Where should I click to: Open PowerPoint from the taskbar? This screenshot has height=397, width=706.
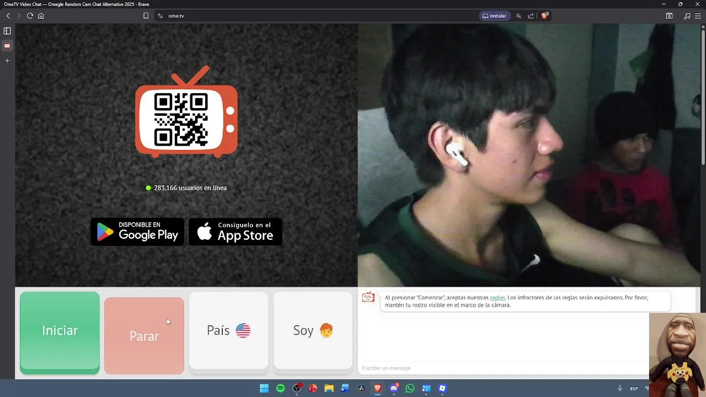[313, 388]
